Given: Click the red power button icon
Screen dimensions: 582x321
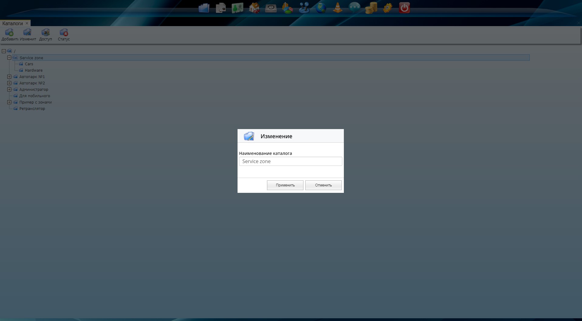Looking at the screenshot, I should tap(404, 8).
